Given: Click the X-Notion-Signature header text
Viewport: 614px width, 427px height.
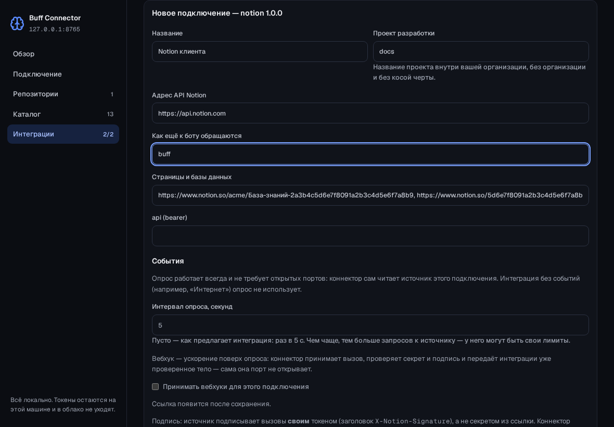Looking at the screenshot, I should [x=412, y=421].
